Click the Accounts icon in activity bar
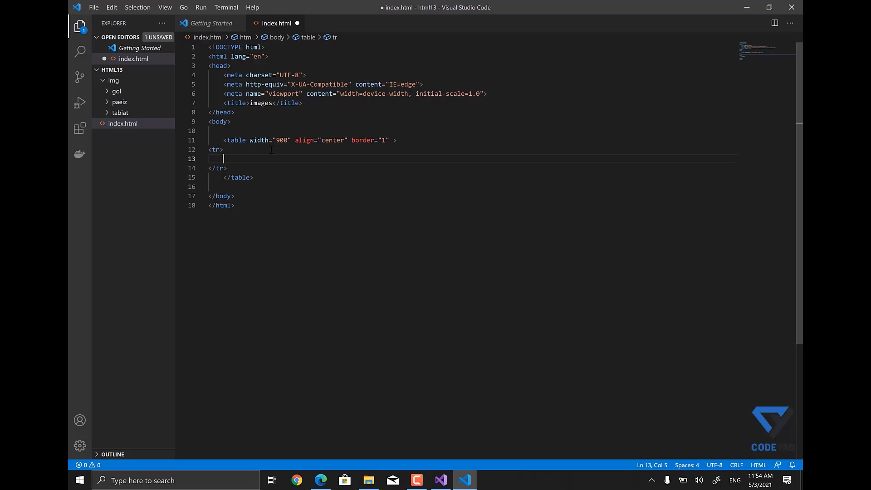The width and height of the screenshot is (871, 490). [x=80, y=421]
